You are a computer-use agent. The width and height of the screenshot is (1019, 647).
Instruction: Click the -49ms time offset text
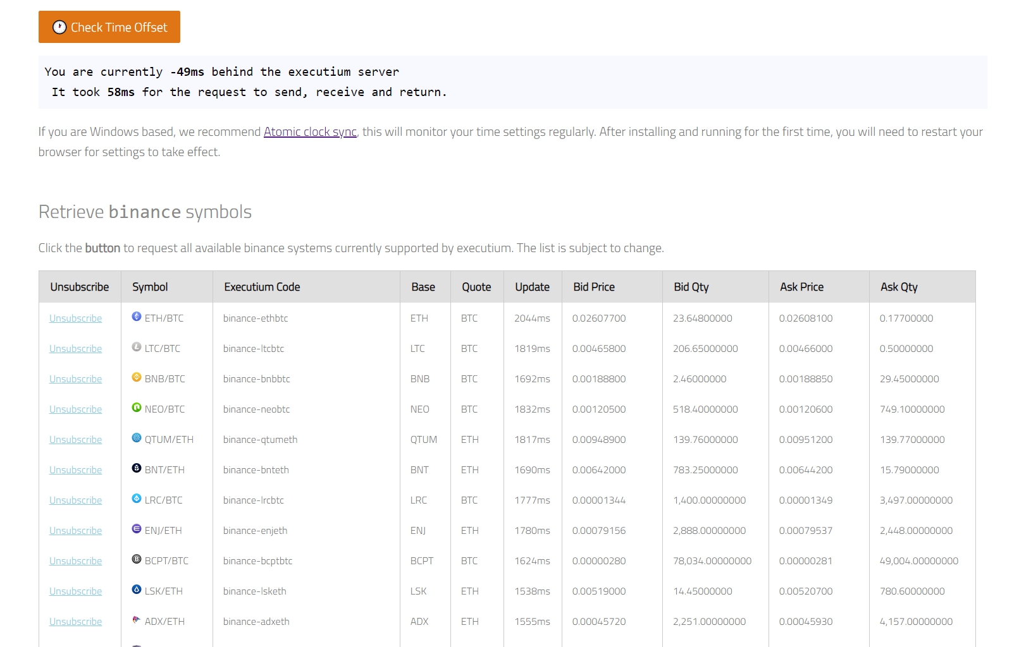click(187, 72)
